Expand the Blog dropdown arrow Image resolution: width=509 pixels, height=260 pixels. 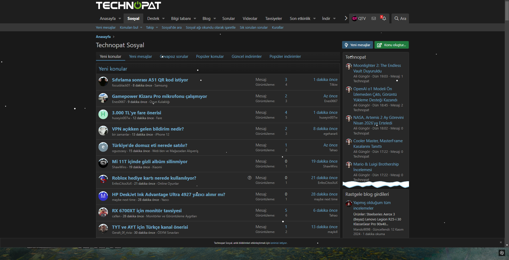point(215,19)
